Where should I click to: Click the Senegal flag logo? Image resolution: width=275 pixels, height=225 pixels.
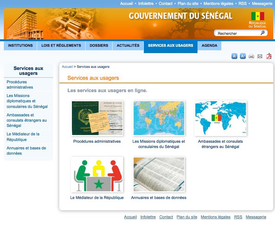(x=257, y=16)
